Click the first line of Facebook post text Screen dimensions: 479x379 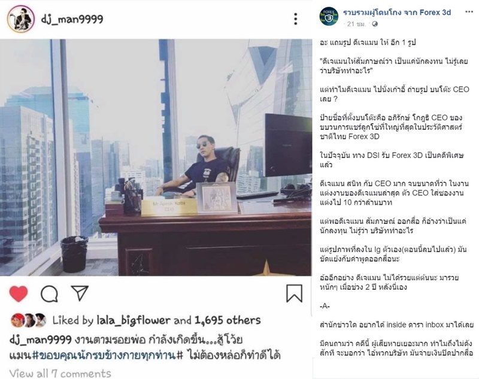coord(368,43)
